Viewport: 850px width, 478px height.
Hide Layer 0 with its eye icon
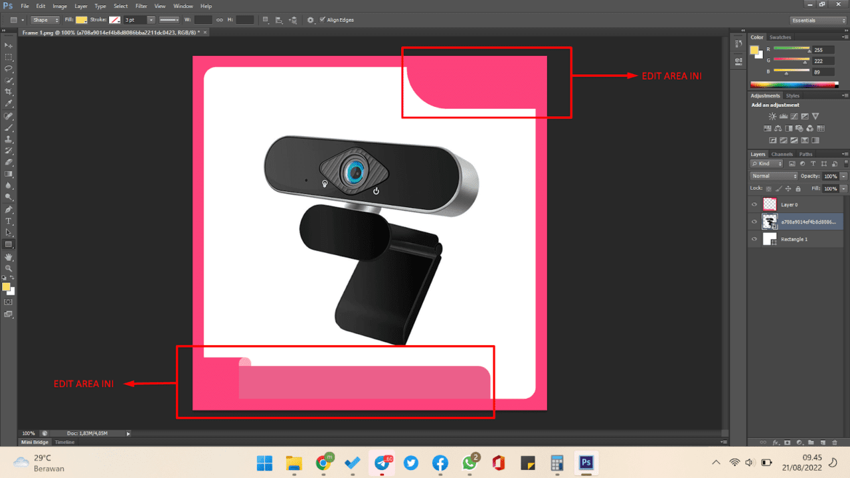click(x=754, y=204)
